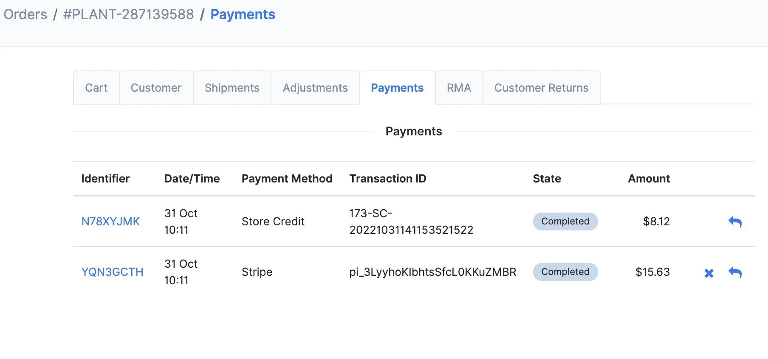Click the date 31 Oct 10:11 in the N78XYJMK row
Image resolution: width=768 pixels, height=359 pixels.
[181, 222]
